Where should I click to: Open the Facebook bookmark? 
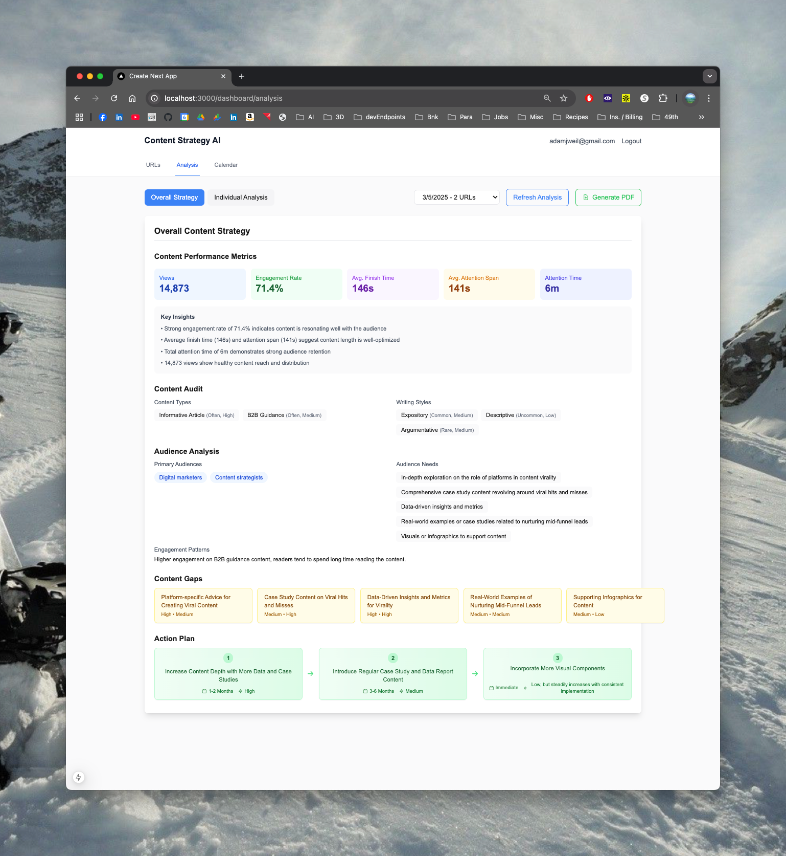pyautogui.click(x=103, y=117)
